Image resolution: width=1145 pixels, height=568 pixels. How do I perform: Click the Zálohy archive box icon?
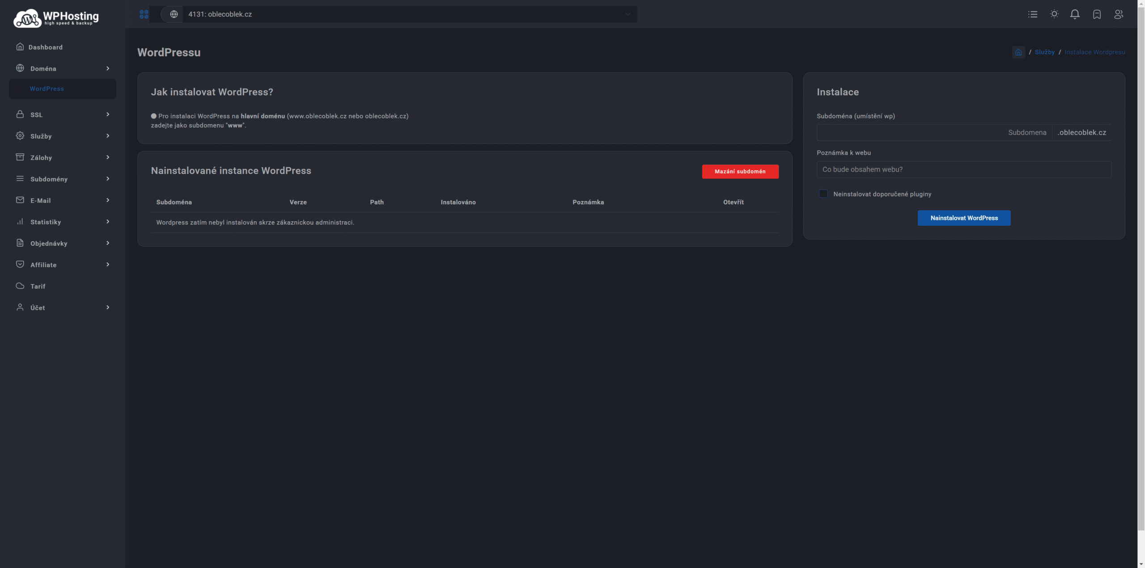point(20,157)
